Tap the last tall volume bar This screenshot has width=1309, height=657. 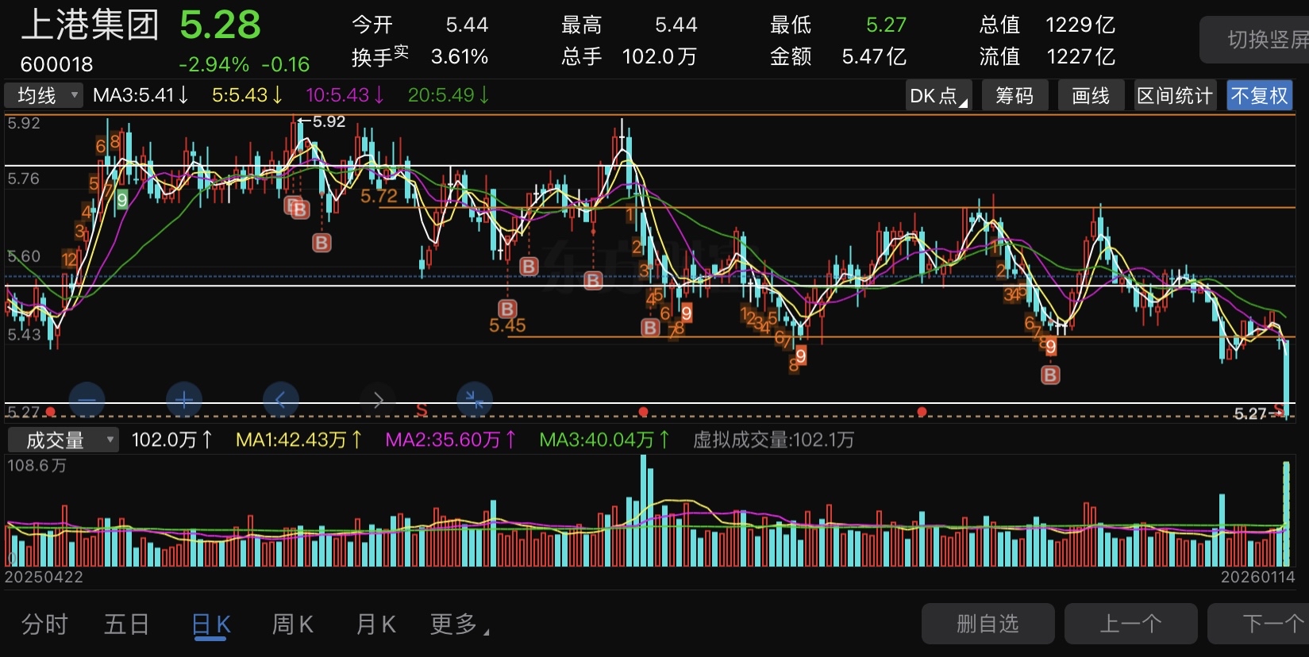coord(1286,513)
